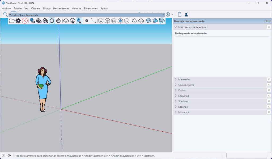Click the info circle status bar icon

[x=9, y=156]
